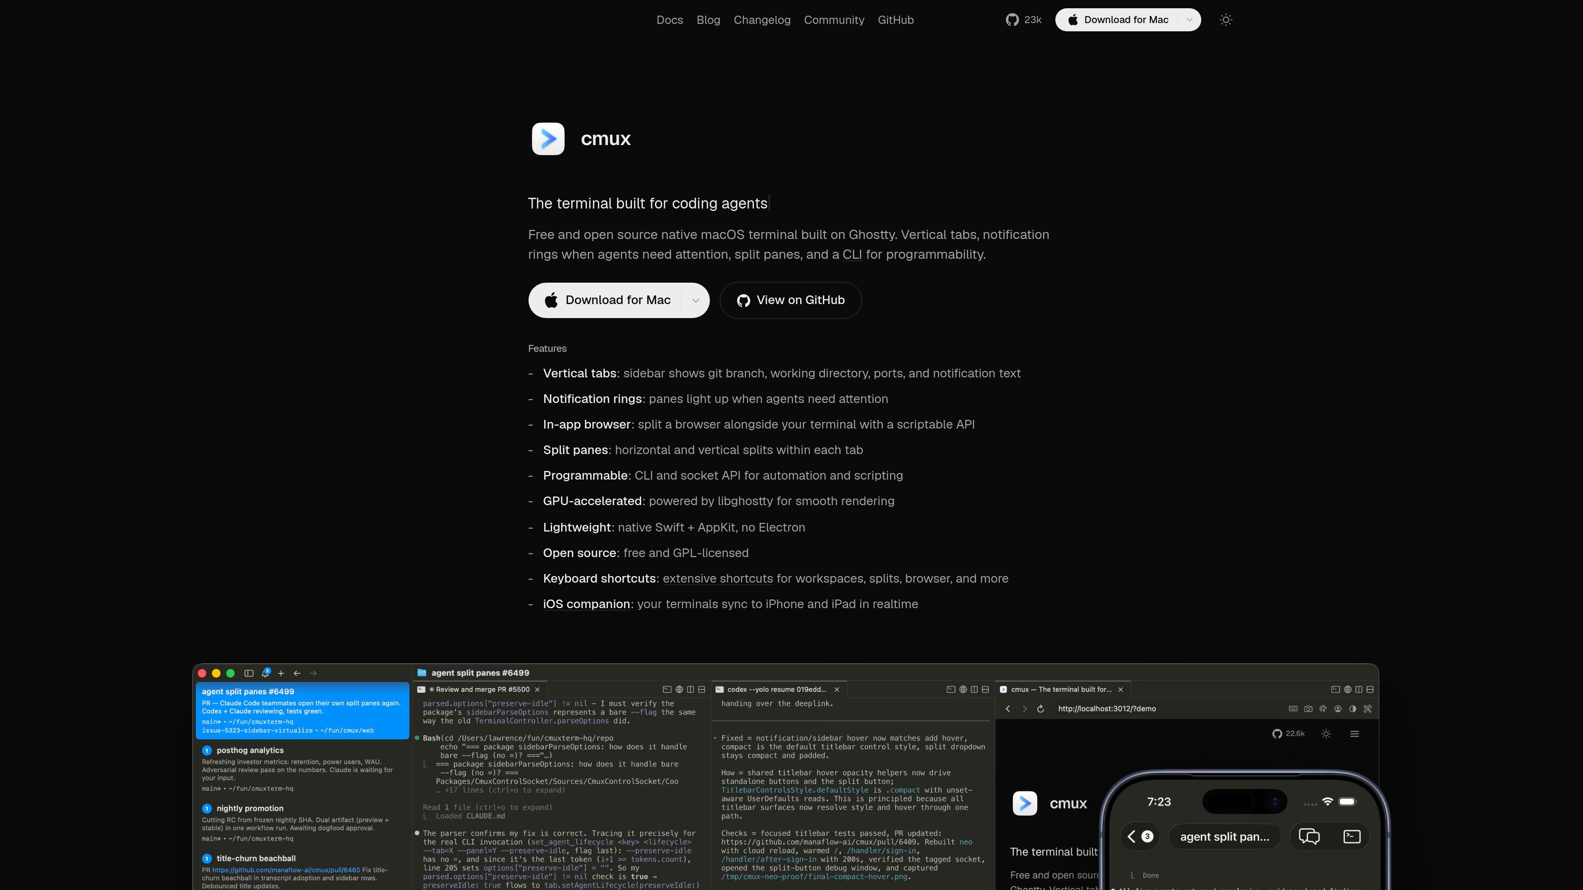Open the developer tools wrench icon
The image size is (1583, 890).
point(1367,709)
